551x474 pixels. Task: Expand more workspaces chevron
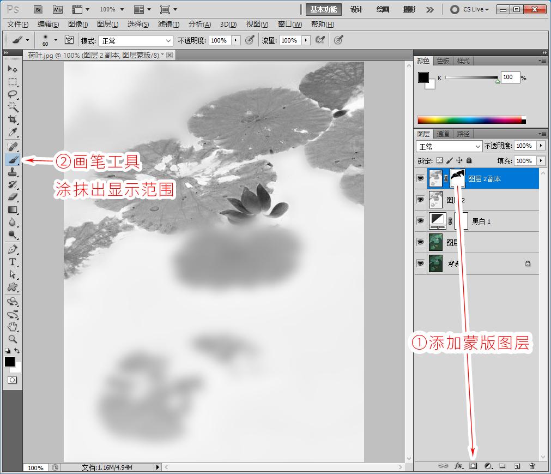[430, 9]
